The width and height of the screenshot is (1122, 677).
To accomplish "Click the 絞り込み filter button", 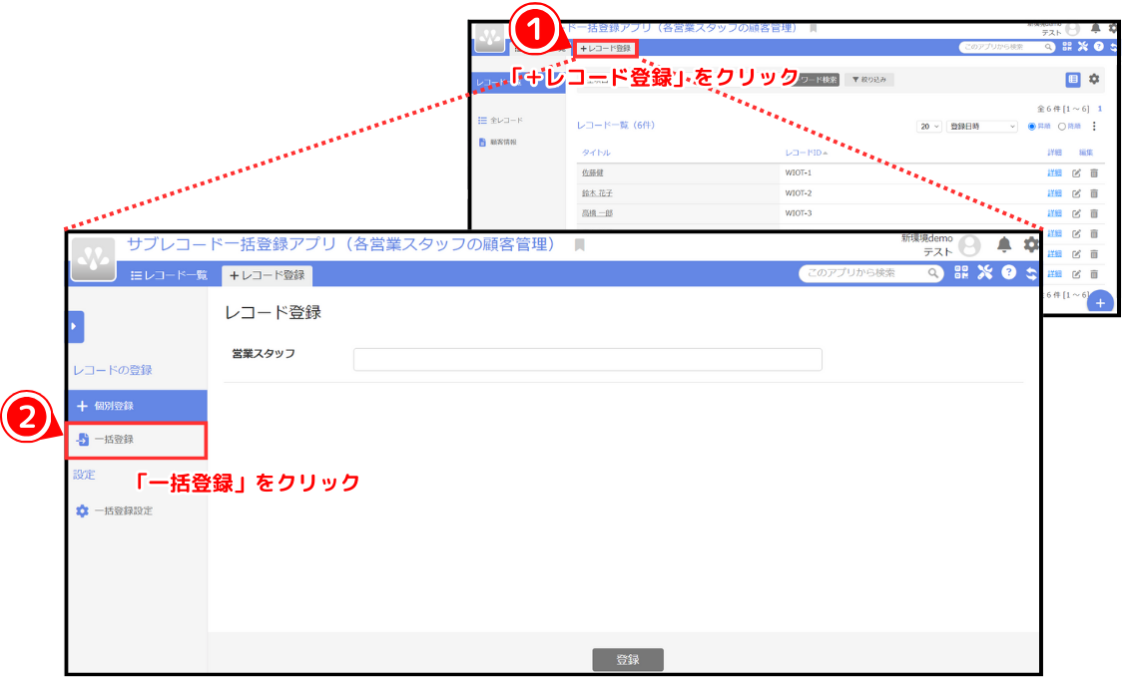I will 869,80.
